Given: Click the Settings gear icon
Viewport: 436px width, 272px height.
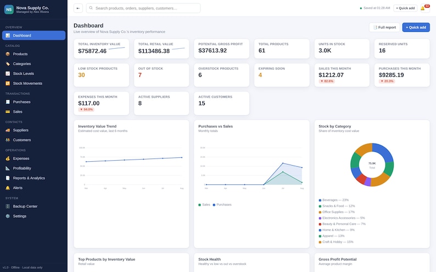Looking at the screenshot, I should (8, 216).
